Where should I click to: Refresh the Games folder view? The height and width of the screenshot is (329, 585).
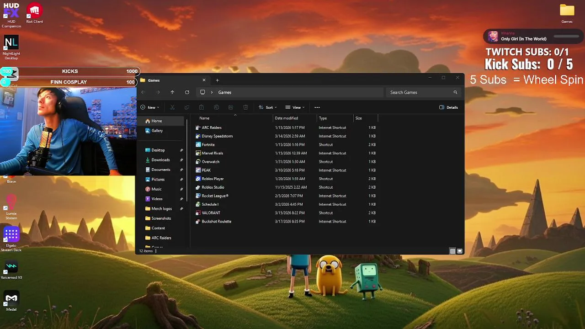(x=187, y=92)
